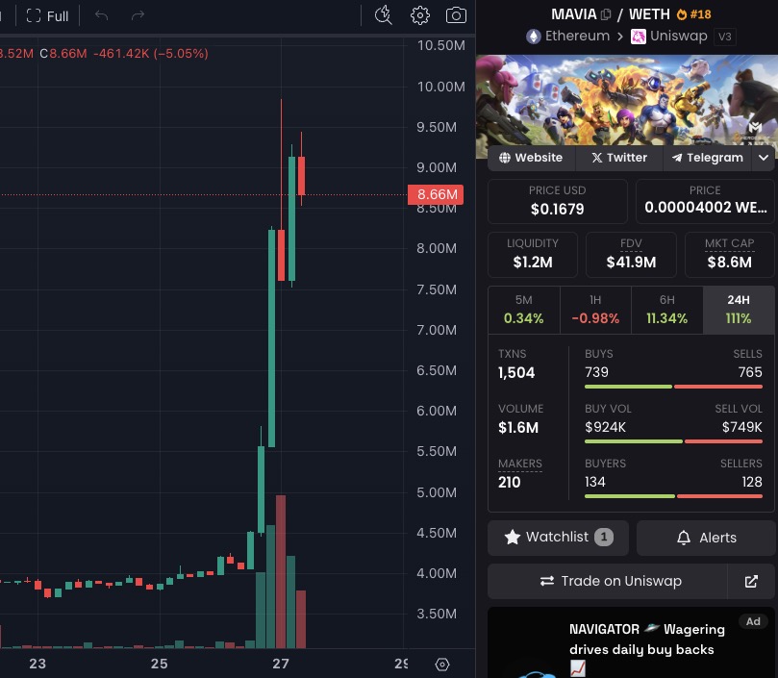Open the project Website
778x678 pixels.
point(531,158)
